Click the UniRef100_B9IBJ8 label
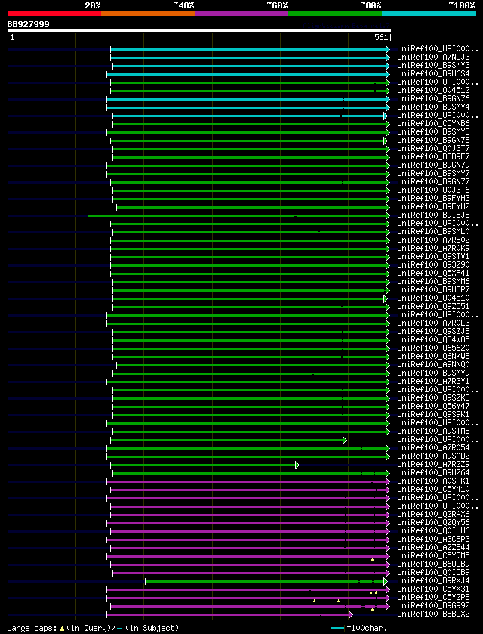Viewport: 483px width, 634px height. (433, 215)
